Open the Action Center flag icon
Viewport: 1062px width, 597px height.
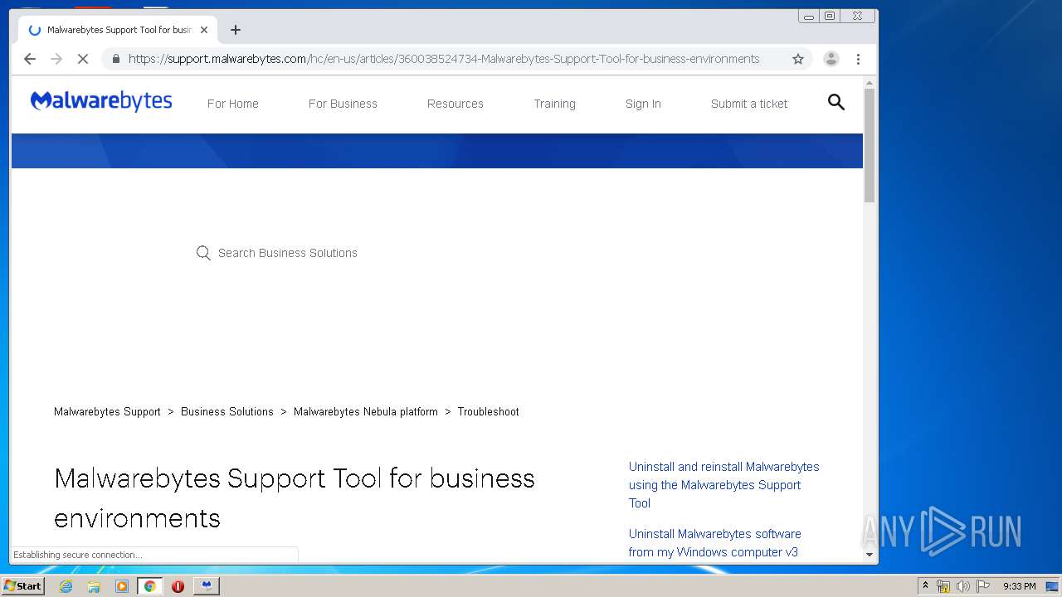[x=983, y=586]
